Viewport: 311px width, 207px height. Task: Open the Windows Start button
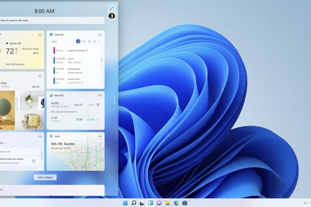pyautogui.click(x=125, y=203)
